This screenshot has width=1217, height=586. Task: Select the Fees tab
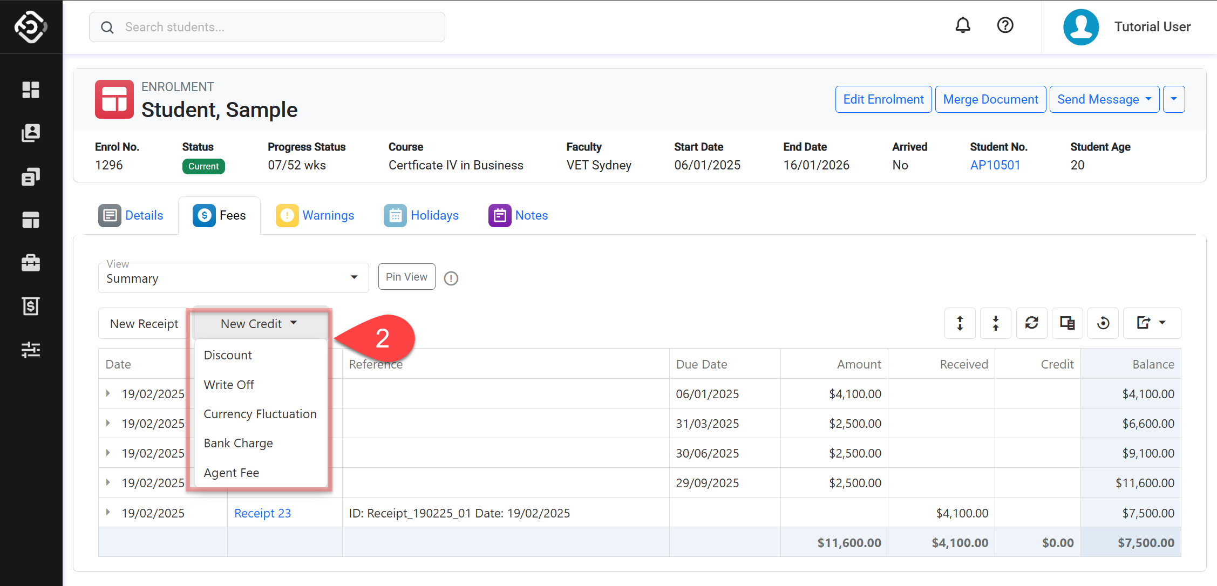[x=219, y=215]
